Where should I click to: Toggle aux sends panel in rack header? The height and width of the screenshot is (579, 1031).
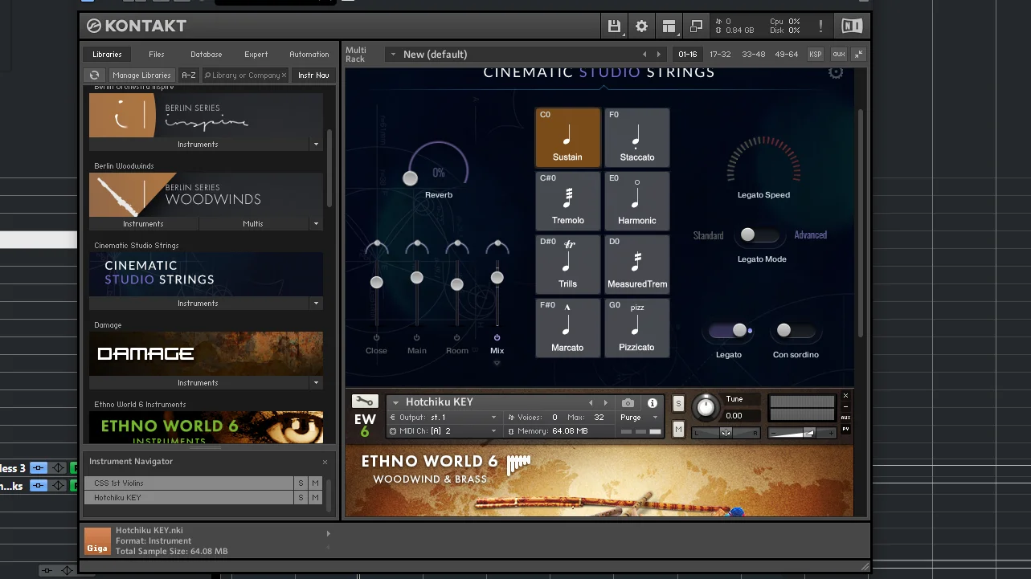point(838,55)
